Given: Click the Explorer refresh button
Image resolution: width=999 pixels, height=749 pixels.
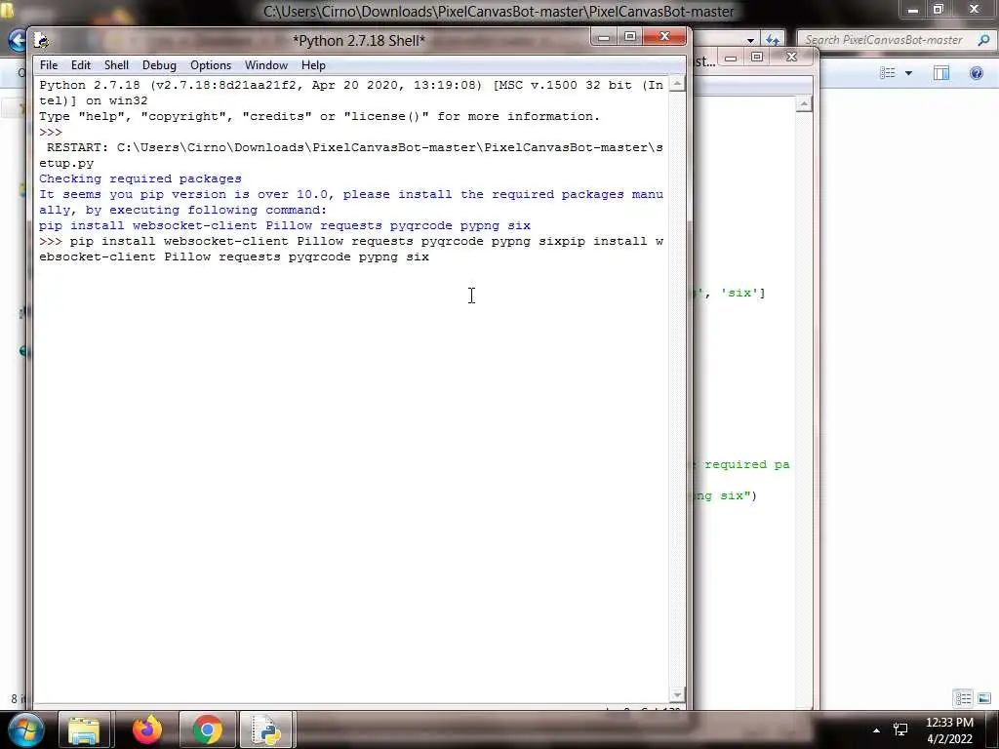Looking at the screenshot, I should click(x=773, y=40).
